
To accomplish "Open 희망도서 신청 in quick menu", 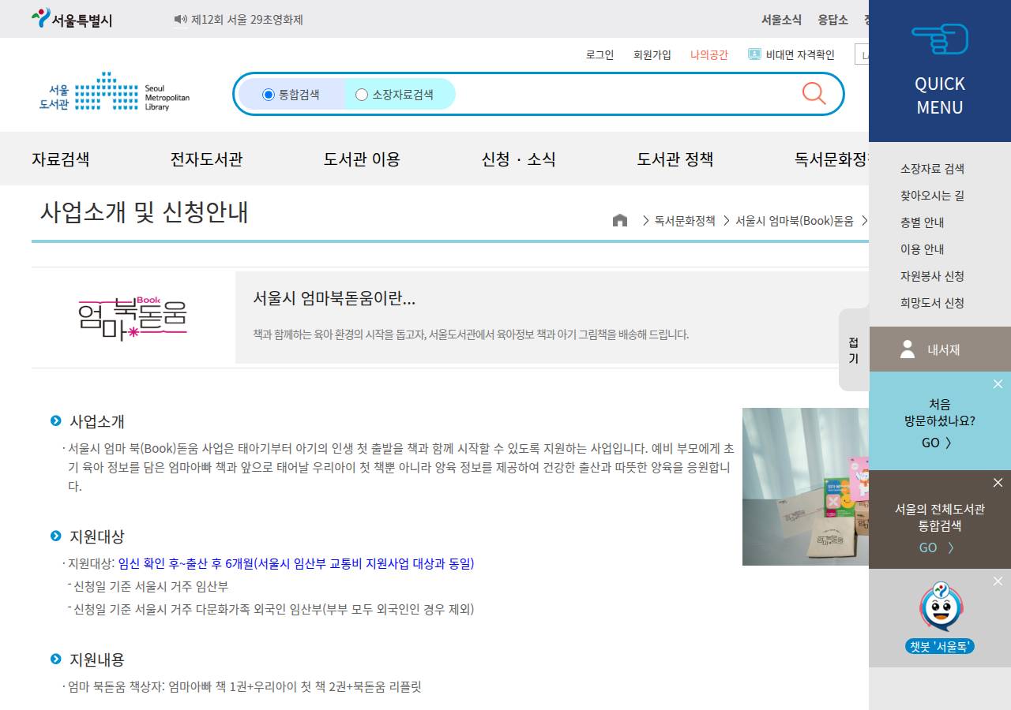I will (932, 303).
